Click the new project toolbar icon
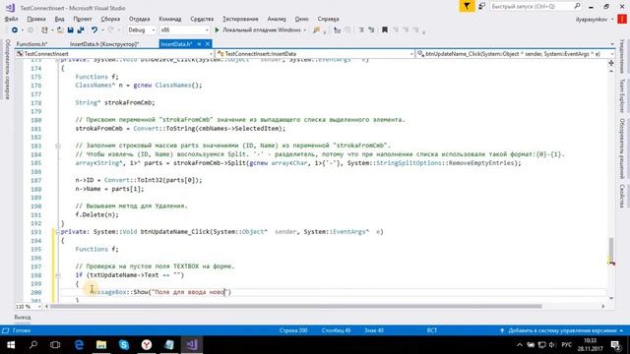Image resolution: width=630 pixels, height=354 pixels. pyautogui.click(x=44, y=30)
